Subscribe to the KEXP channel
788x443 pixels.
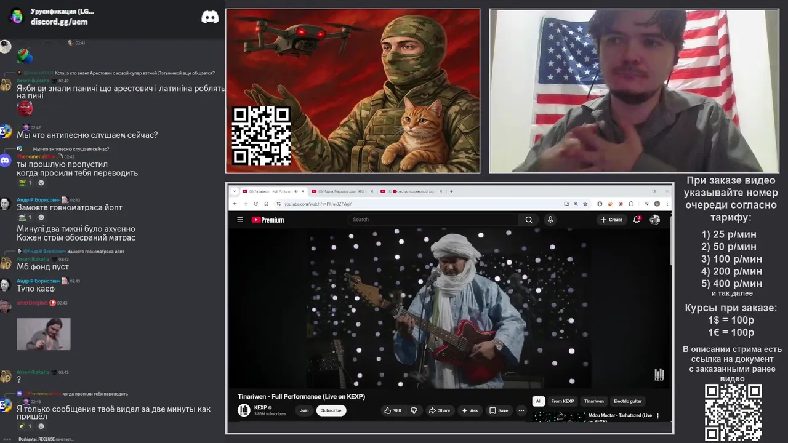(331, 410)
